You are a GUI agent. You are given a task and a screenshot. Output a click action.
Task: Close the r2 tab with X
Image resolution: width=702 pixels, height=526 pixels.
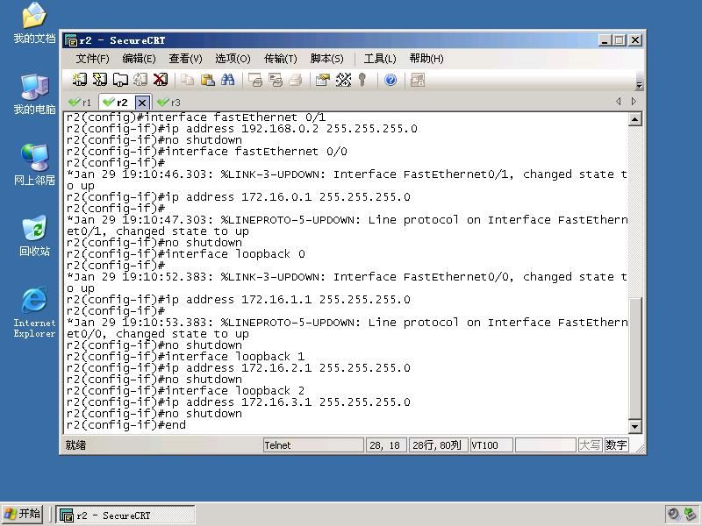(142, 103)
